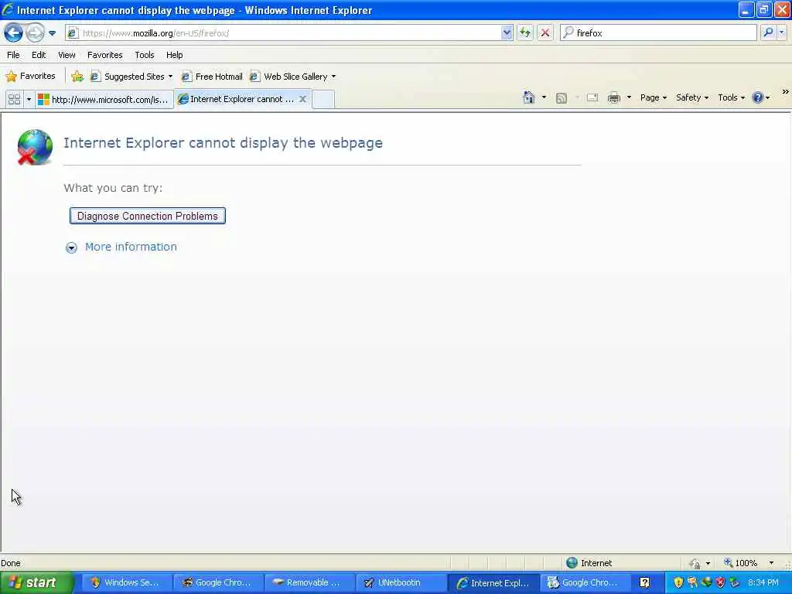Click the Read Mail envelope icon

click(x=592, y=97)
